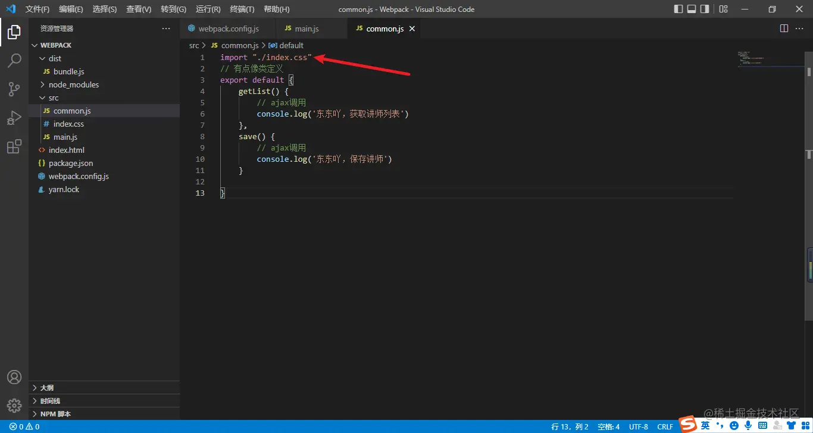Open index.css in the file tree
Image resolution: width=813 pixels, height=433 pixels.
[104, 124]
